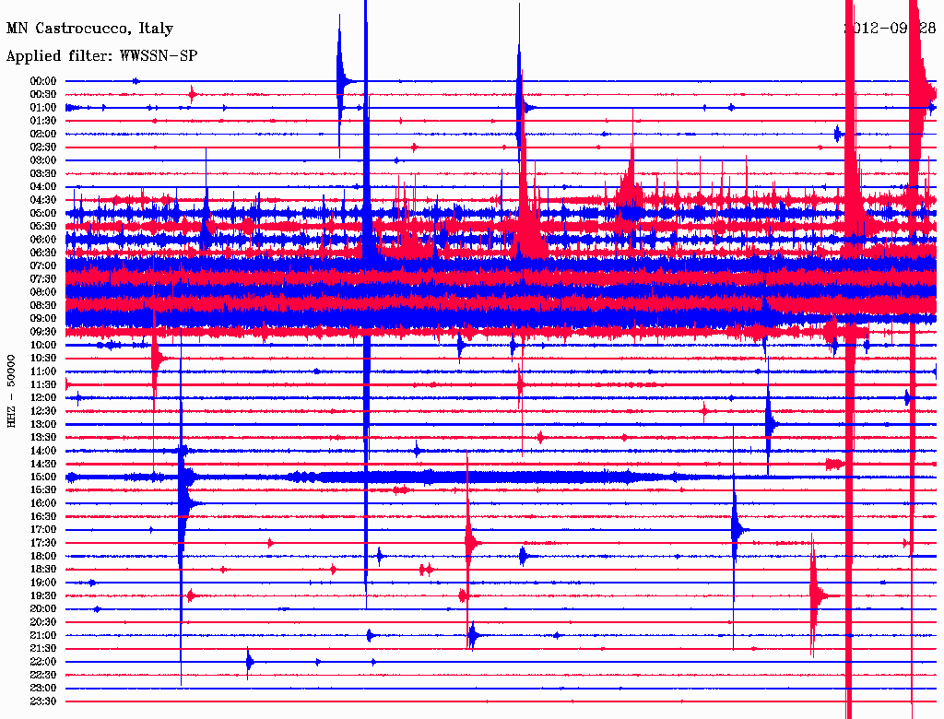The height and width of the screenshot is (719, 944).
Task: Select the 19:30 time label
Action: (43, 595)
